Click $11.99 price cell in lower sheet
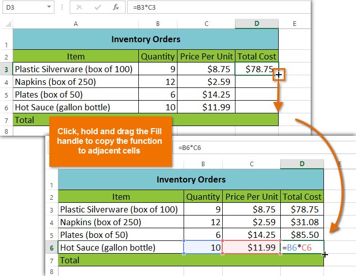This screenshot has height=276, width=356. point(252,248)
